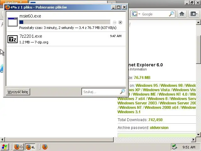
Task: Maximize the Pobieranie plików window
Action: 119,7
